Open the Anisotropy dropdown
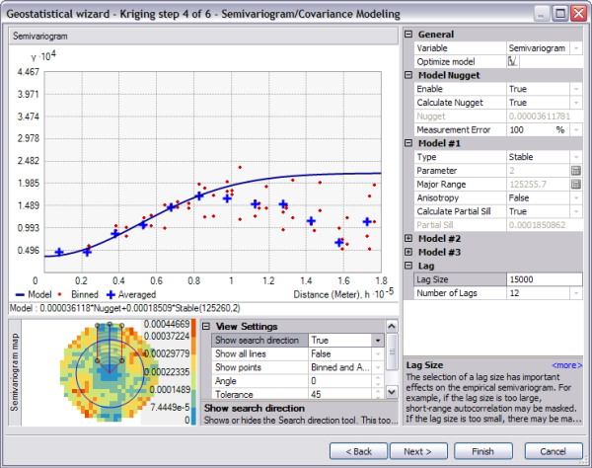 [x=576, y=197]
